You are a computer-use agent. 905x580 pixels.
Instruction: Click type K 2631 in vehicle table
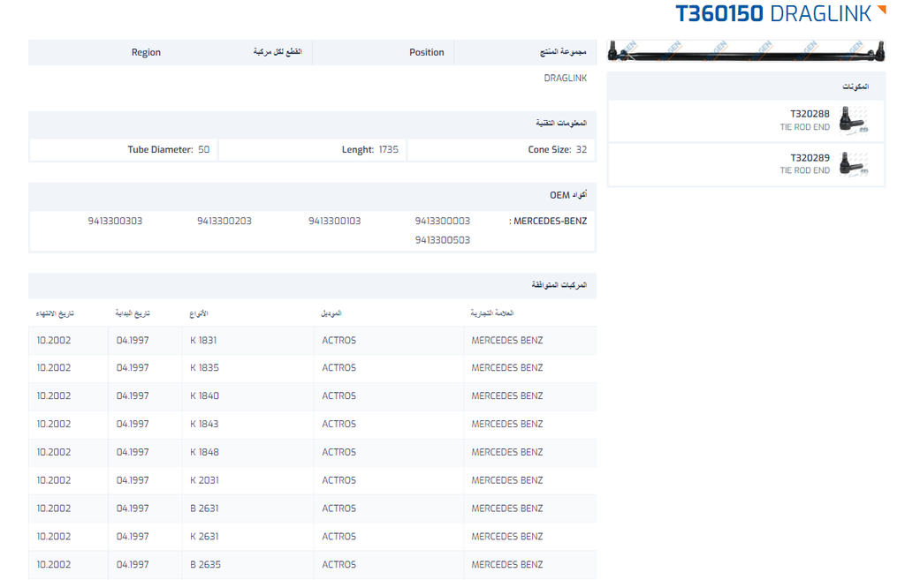pos(204,537)
